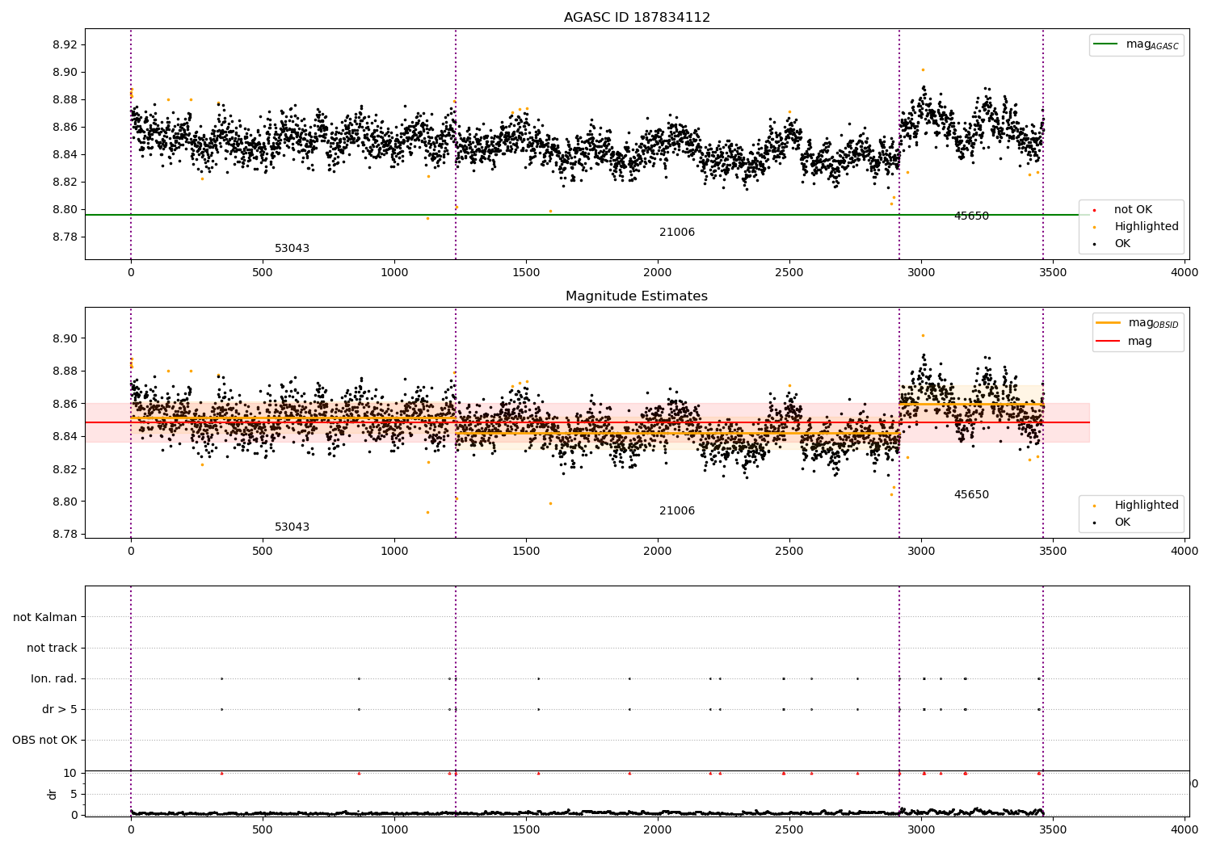The image size is (1212, 848).
Task: Click the 45650 label in AGASC ID plot
Action: point(971,216)
